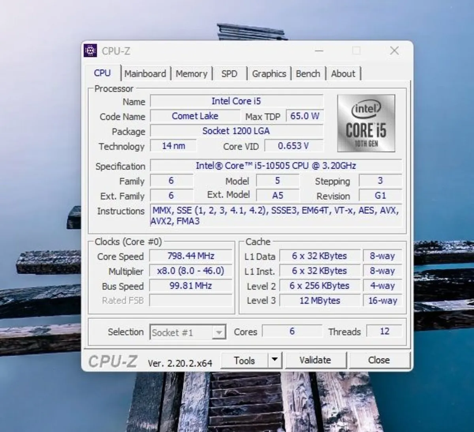Click the Revision value 'G1'
474x432 pixels.
pyautogui.click(x=380, y=196)
